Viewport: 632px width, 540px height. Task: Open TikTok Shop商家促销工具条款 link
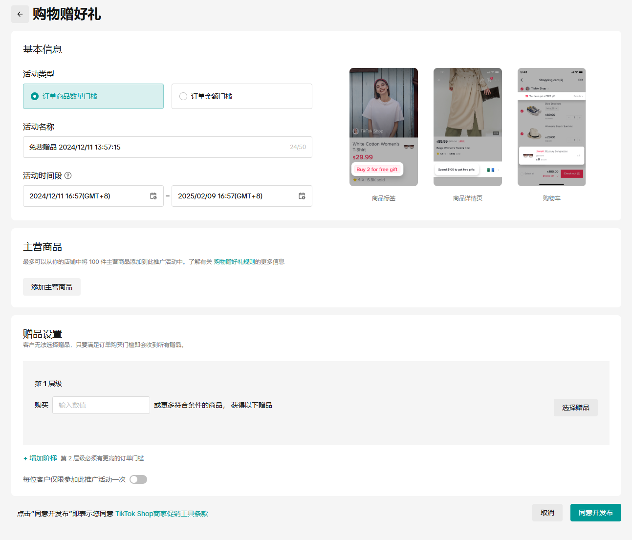[162, 514]
